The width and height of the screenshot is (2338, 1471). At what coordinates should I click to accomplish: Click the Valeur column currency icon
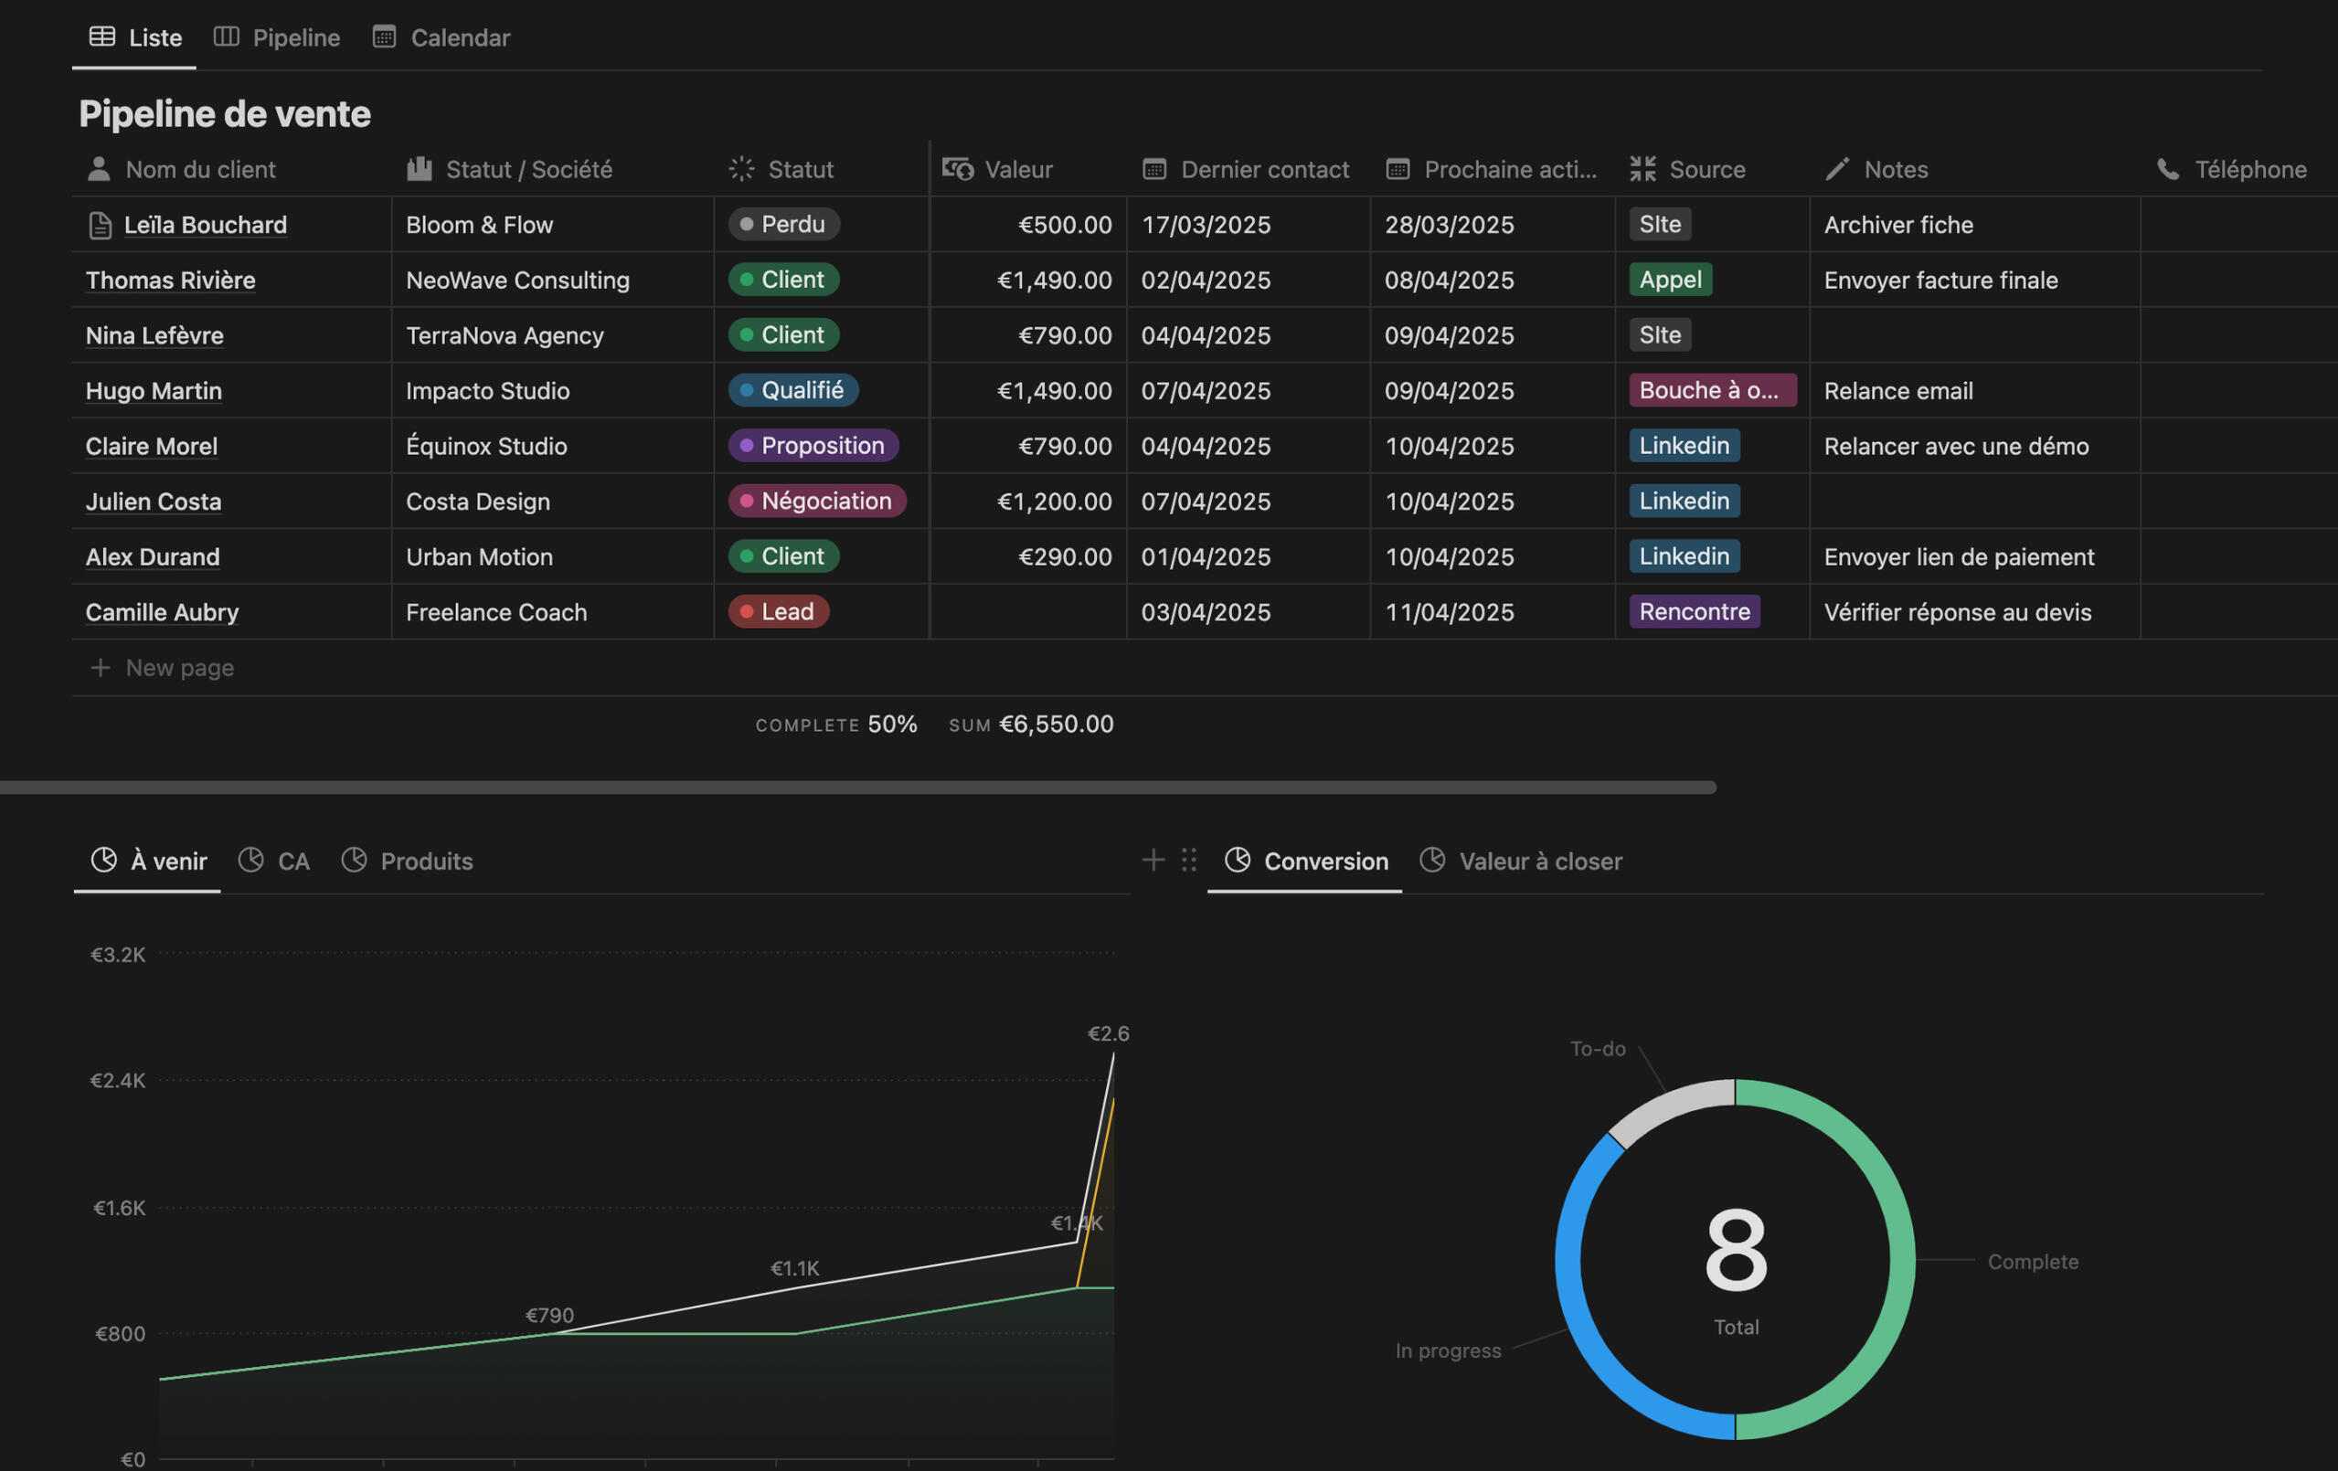[957, 170]
